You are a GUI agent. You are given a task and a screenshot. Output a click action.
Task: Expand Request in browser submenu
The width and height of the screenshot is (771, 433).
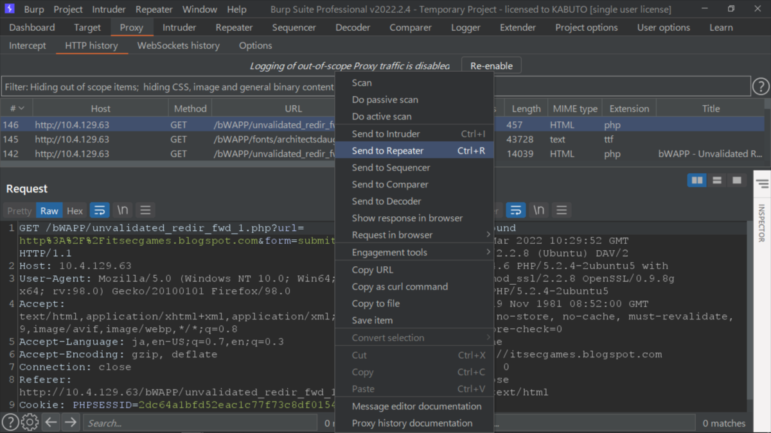pos(414,235)
